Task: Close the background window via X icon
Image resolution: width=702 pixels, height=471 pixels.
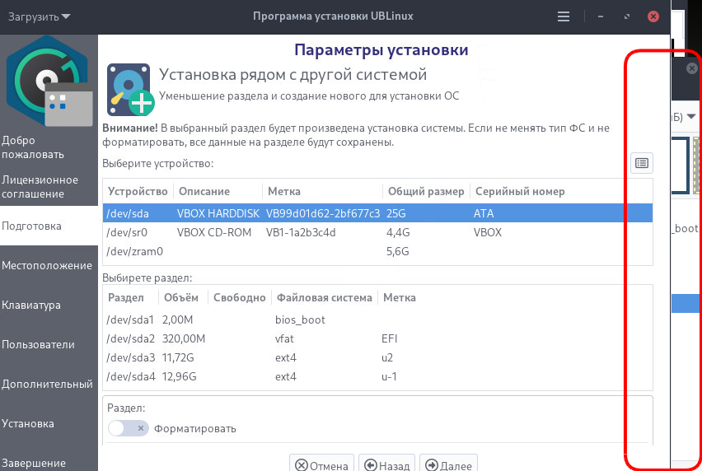Action: pyautogui.click(x=692, y=68)
